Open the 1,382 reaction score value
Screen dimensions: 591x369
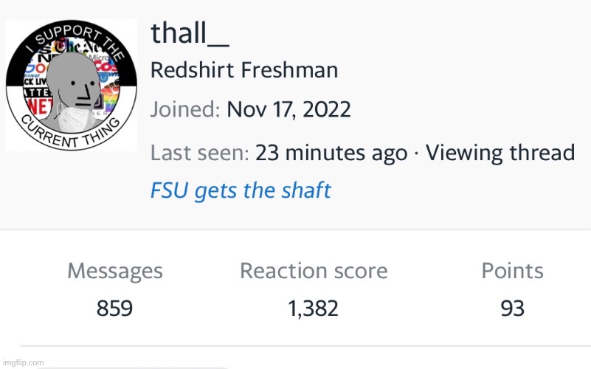[314, 308]
